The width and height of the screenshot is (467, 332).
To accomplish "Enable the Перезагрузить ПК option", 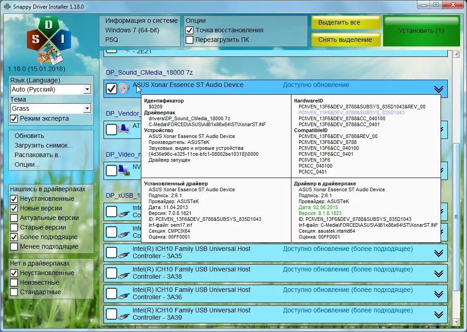I will [189, 40].
